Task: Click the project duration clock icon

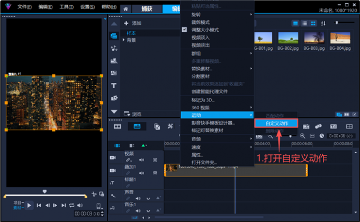Action: tap(322, 136)
